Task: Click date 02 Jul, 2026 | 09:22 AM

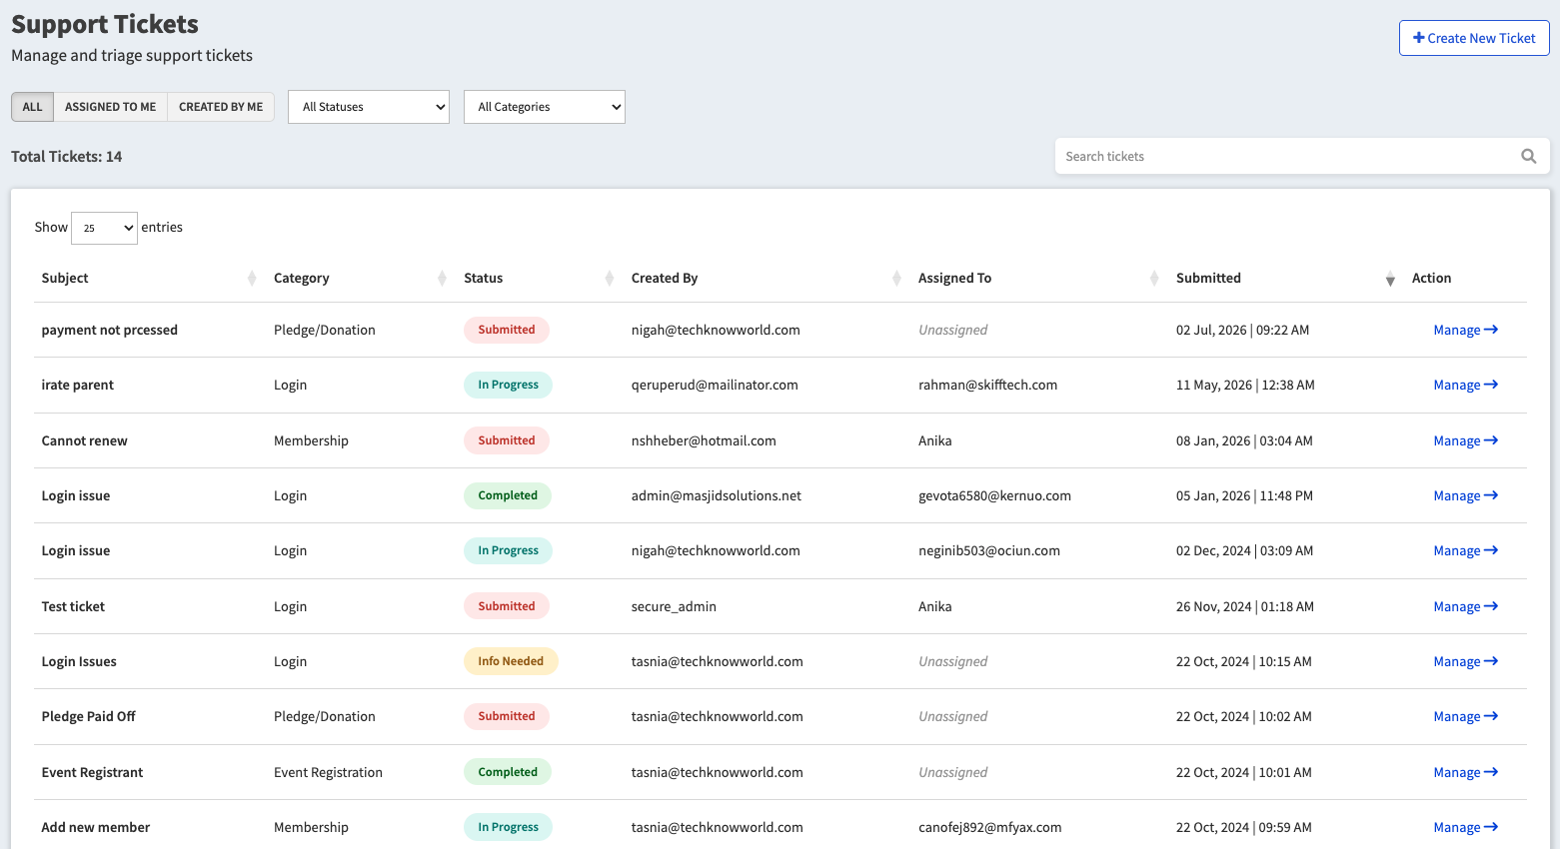Action: [x=1242, y=330]
